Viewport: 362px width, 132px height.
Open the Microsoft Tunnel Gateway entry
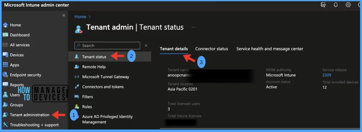[106, 77]
